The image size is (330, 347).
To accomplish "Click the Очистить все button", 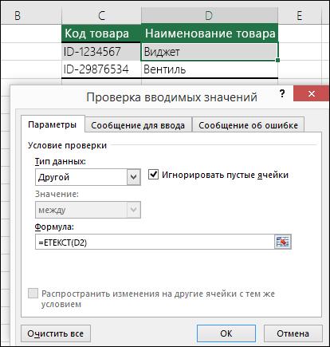I will pos(56,333).
